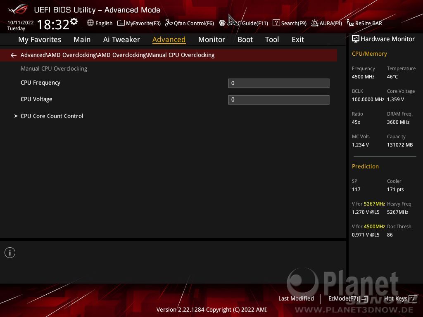Image resolution: width=423 pixels, height=317 pixels.
Task: Click Last Modified button
Action: click(x=296, y=299)
